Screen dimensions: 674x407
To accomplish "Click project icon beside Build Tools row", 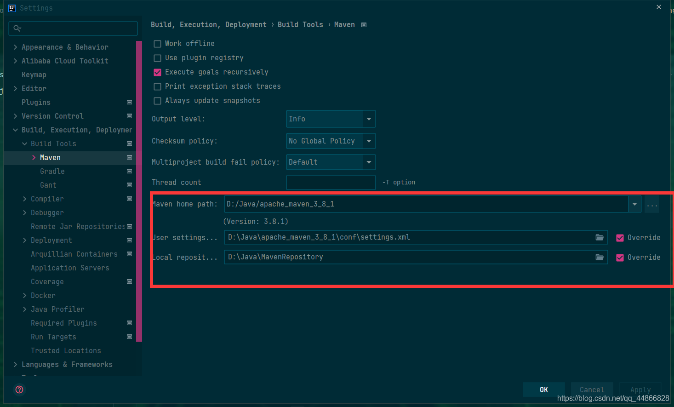I will [129, 143].
